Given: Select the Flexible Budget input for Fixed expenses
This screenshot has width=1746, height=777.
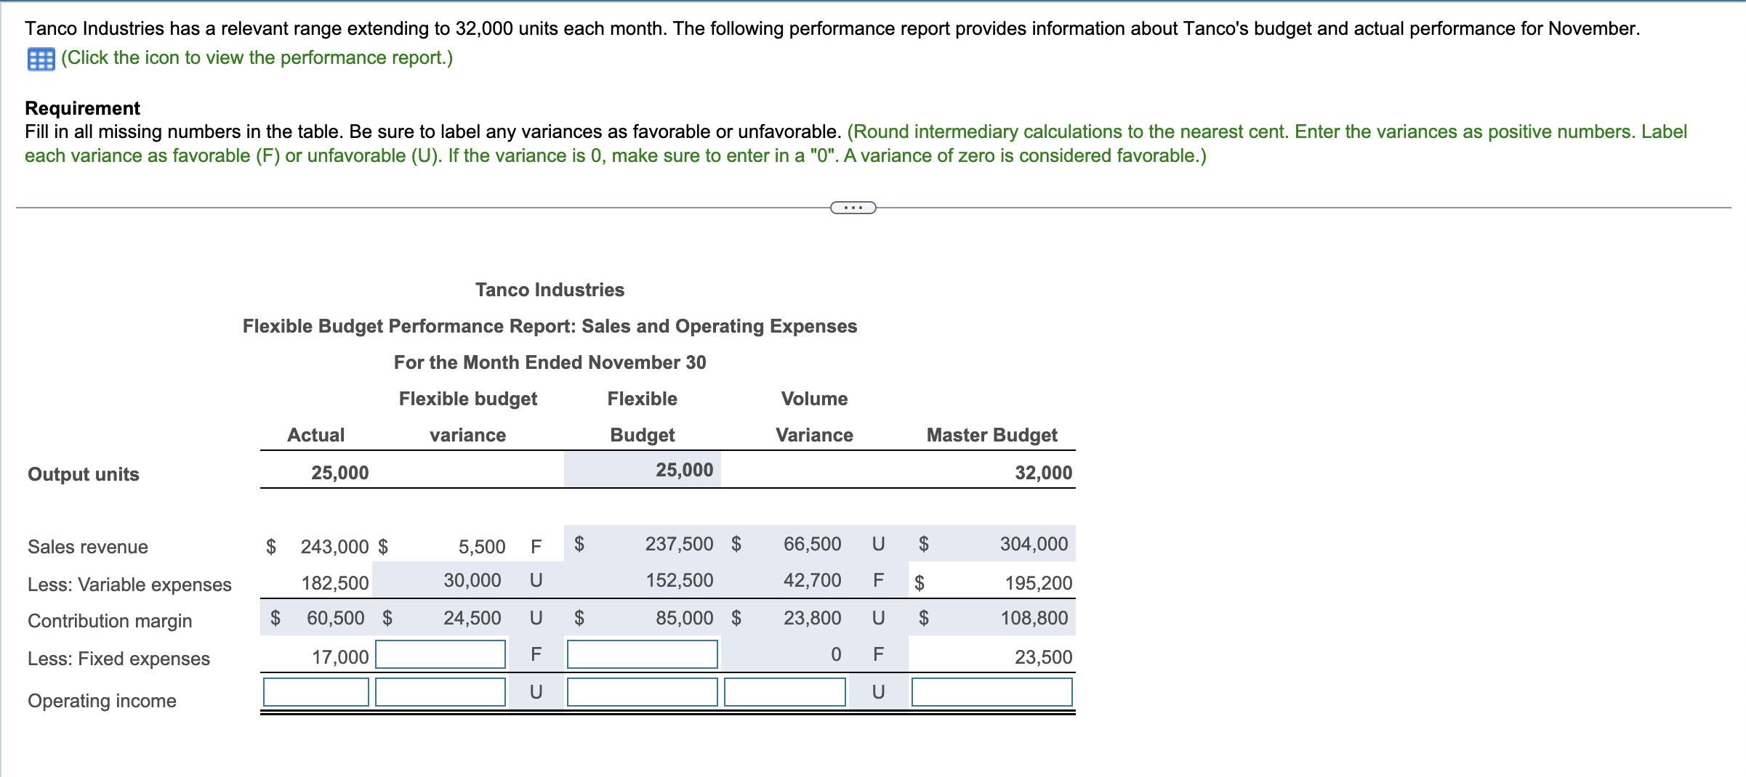Looking at the screenshot, I should pyautogui.click(x=642, y=654).
